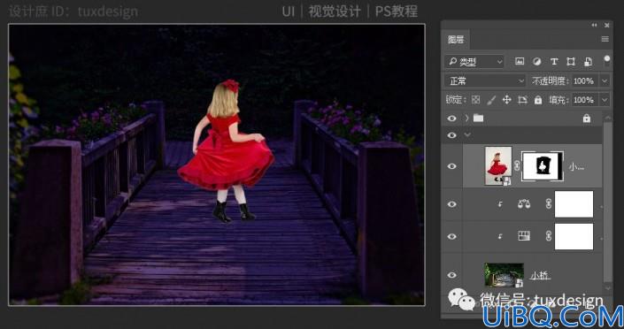Click the lock icon on top group

[x=587, y=119]
